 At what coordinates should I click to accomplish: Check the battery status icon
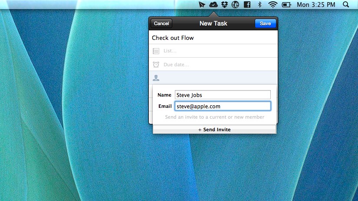click(286, 5)
